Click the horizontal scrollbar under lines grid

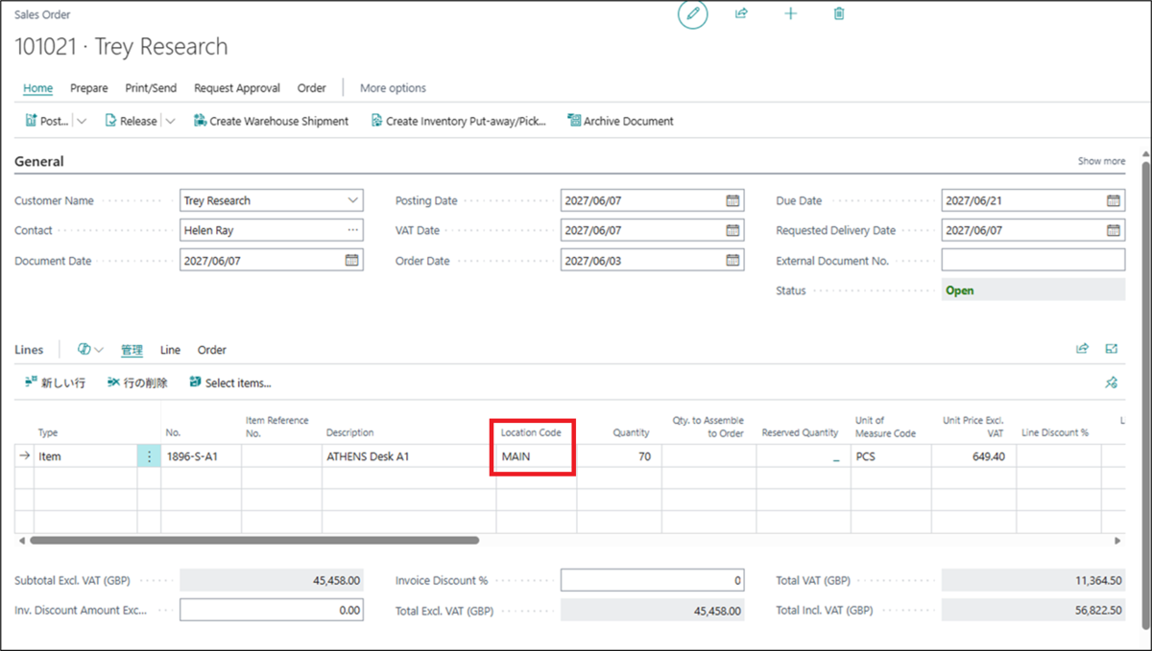[254, 541]
